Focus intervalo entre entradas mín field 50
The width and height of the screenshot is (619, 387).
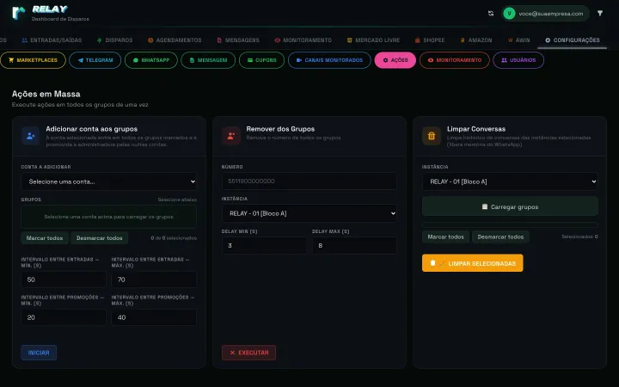64,279
